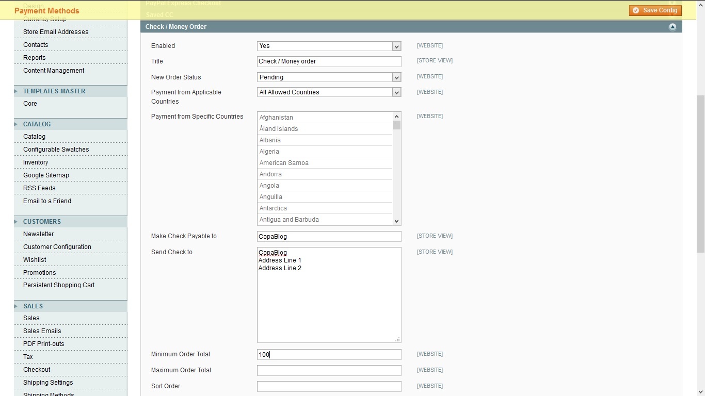The height and width of the screenshot is (396, 705).
Task: Click the country list scroll-up arrow
Action: [396, 117]
